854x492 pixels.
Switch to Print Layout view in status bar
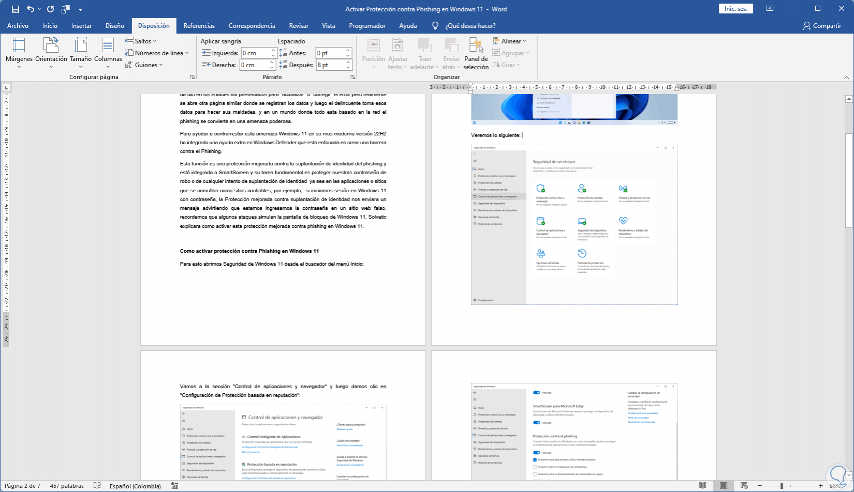724,486
